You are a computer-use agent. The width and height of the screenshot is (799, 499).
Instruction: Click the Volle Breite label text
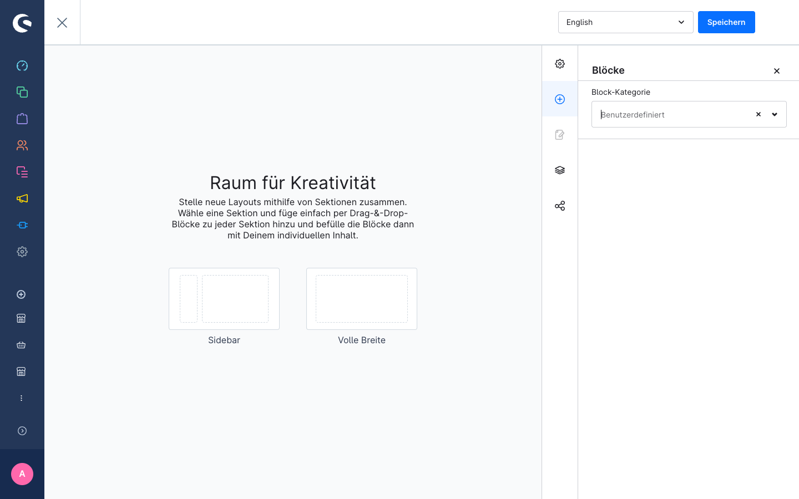362,340
